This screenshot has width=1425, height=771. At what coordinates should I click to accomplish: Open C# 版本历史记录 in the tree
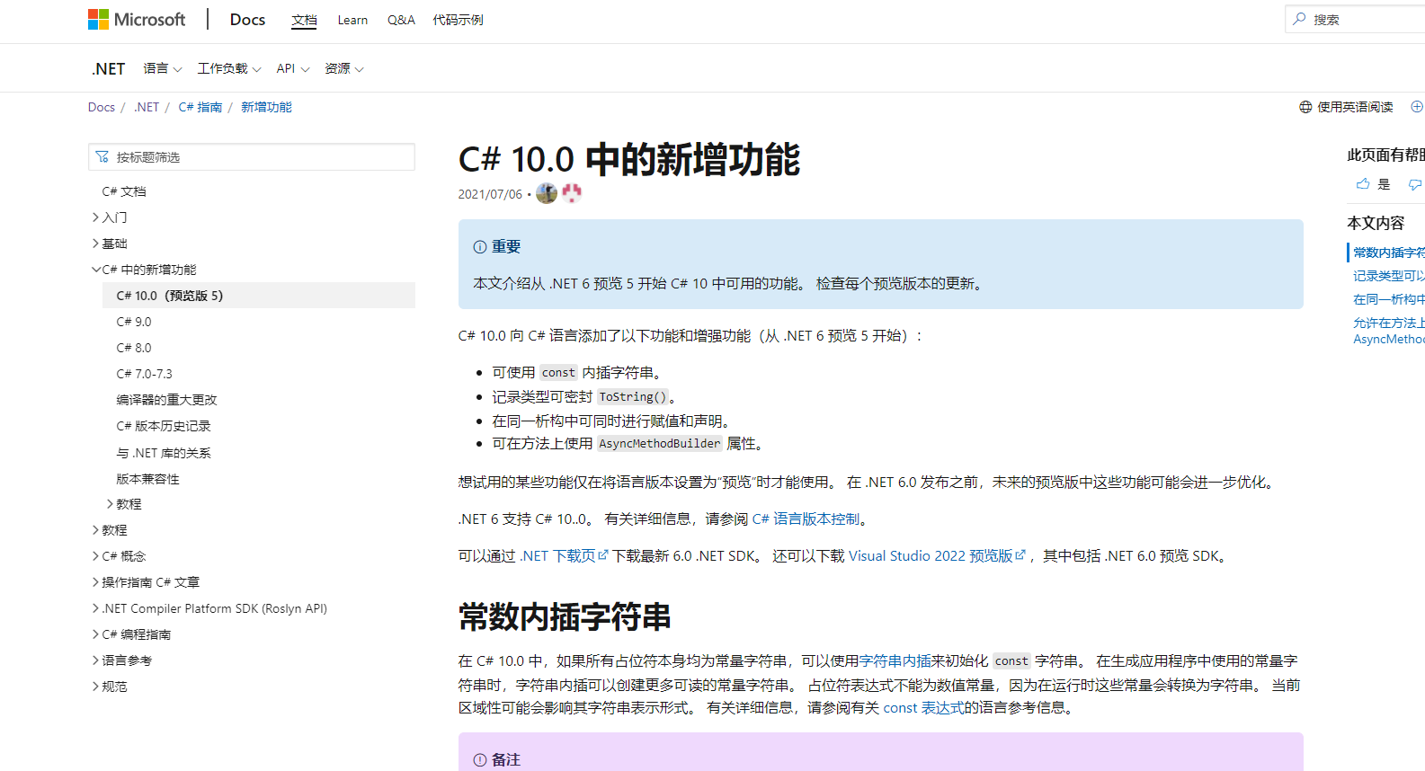164,426
